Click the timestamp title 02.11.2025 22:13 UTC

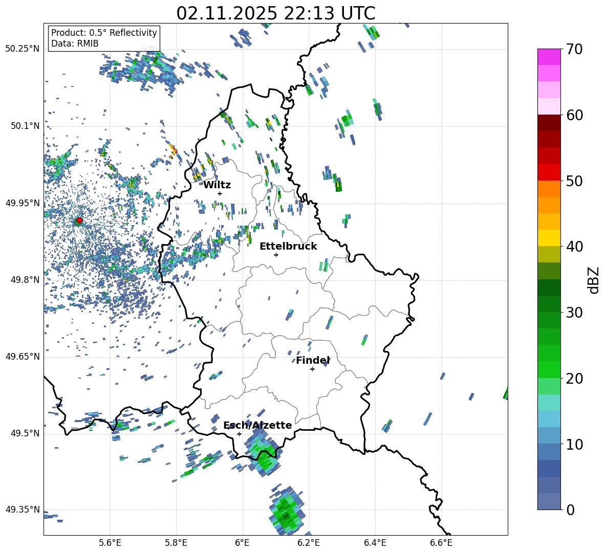[275, 13]
